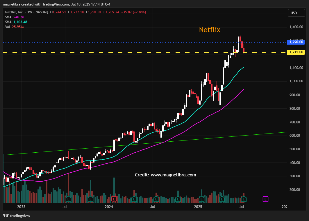
Task: Select the blue 1,290.00 price label
Action: [296, 42]
